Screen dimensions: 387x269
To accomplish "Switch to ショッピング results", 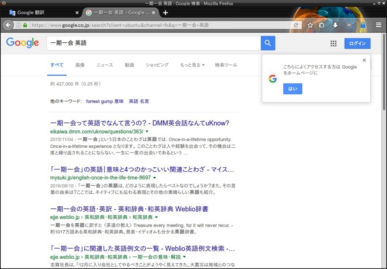I will coord(157,65).
